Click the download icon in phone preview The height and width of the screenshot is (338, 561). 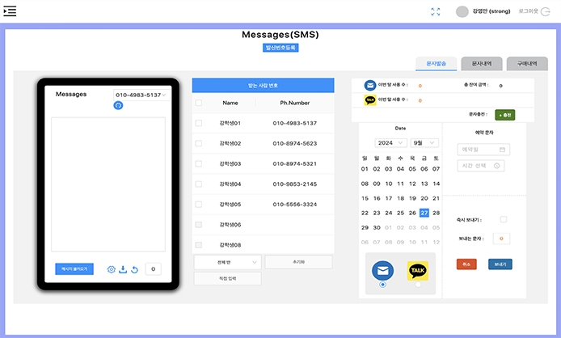click(122, 269)
